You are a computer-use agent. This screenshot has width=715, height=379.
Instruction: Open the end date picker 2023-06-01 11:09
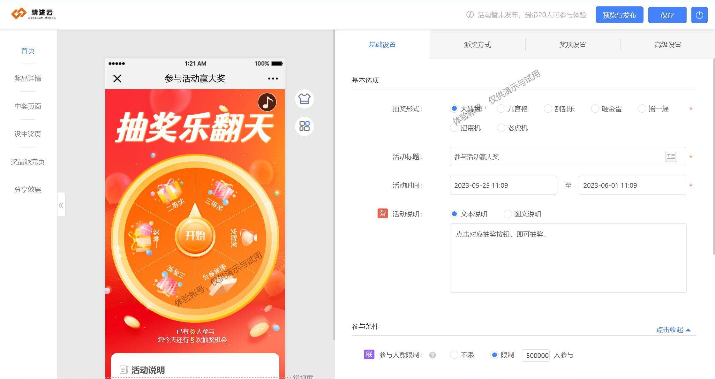click(632, 185)
